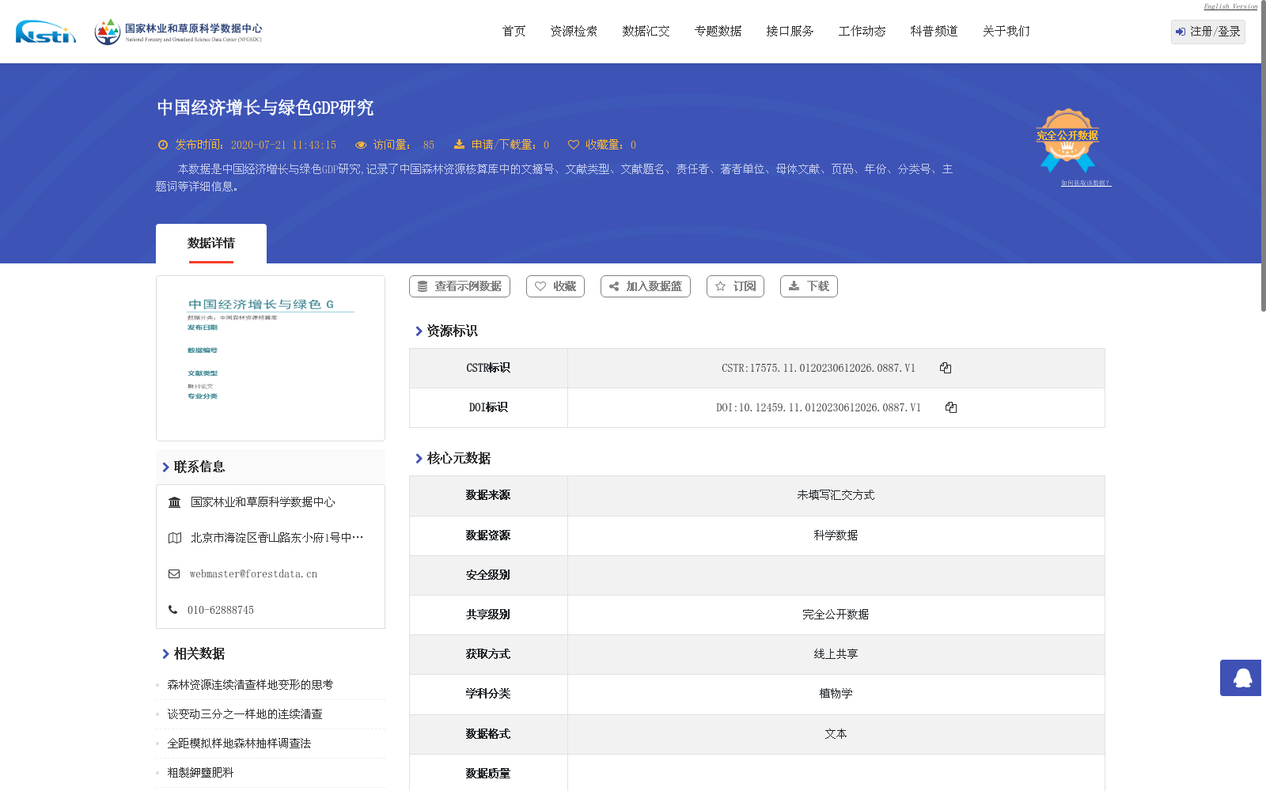Click the chevron beside 相关数据
1266x791 pixels.
click(165, 654)
